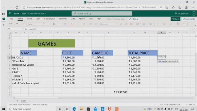The width and height of the screenshot is (197, 111).
Task: Click the Borders icon
Action: click(x=59, y=24)
